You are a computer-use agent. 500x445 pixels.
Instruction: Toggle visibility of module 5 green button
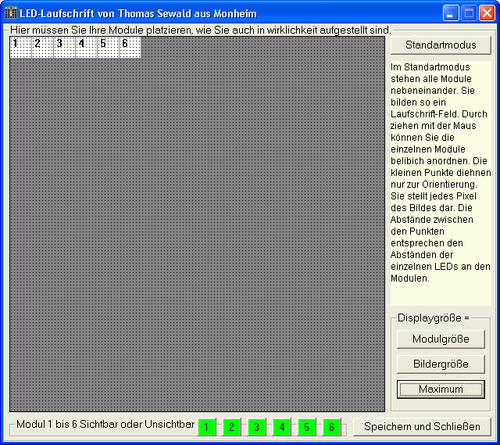pyautogui.click(x=306, y=427)
